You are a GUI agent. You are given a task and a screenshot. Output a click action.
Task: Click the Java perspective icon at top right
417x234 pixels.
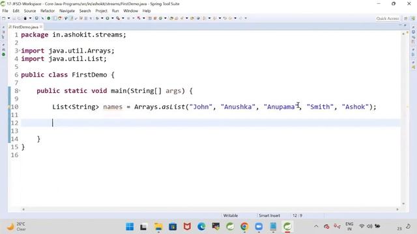click(412, 18)
